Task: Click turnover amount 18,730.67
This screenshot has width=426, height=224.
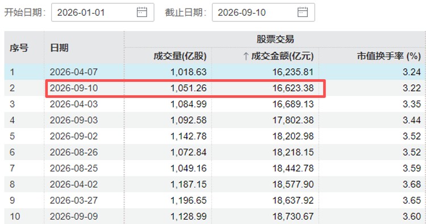Action: (x=293, y=216)
